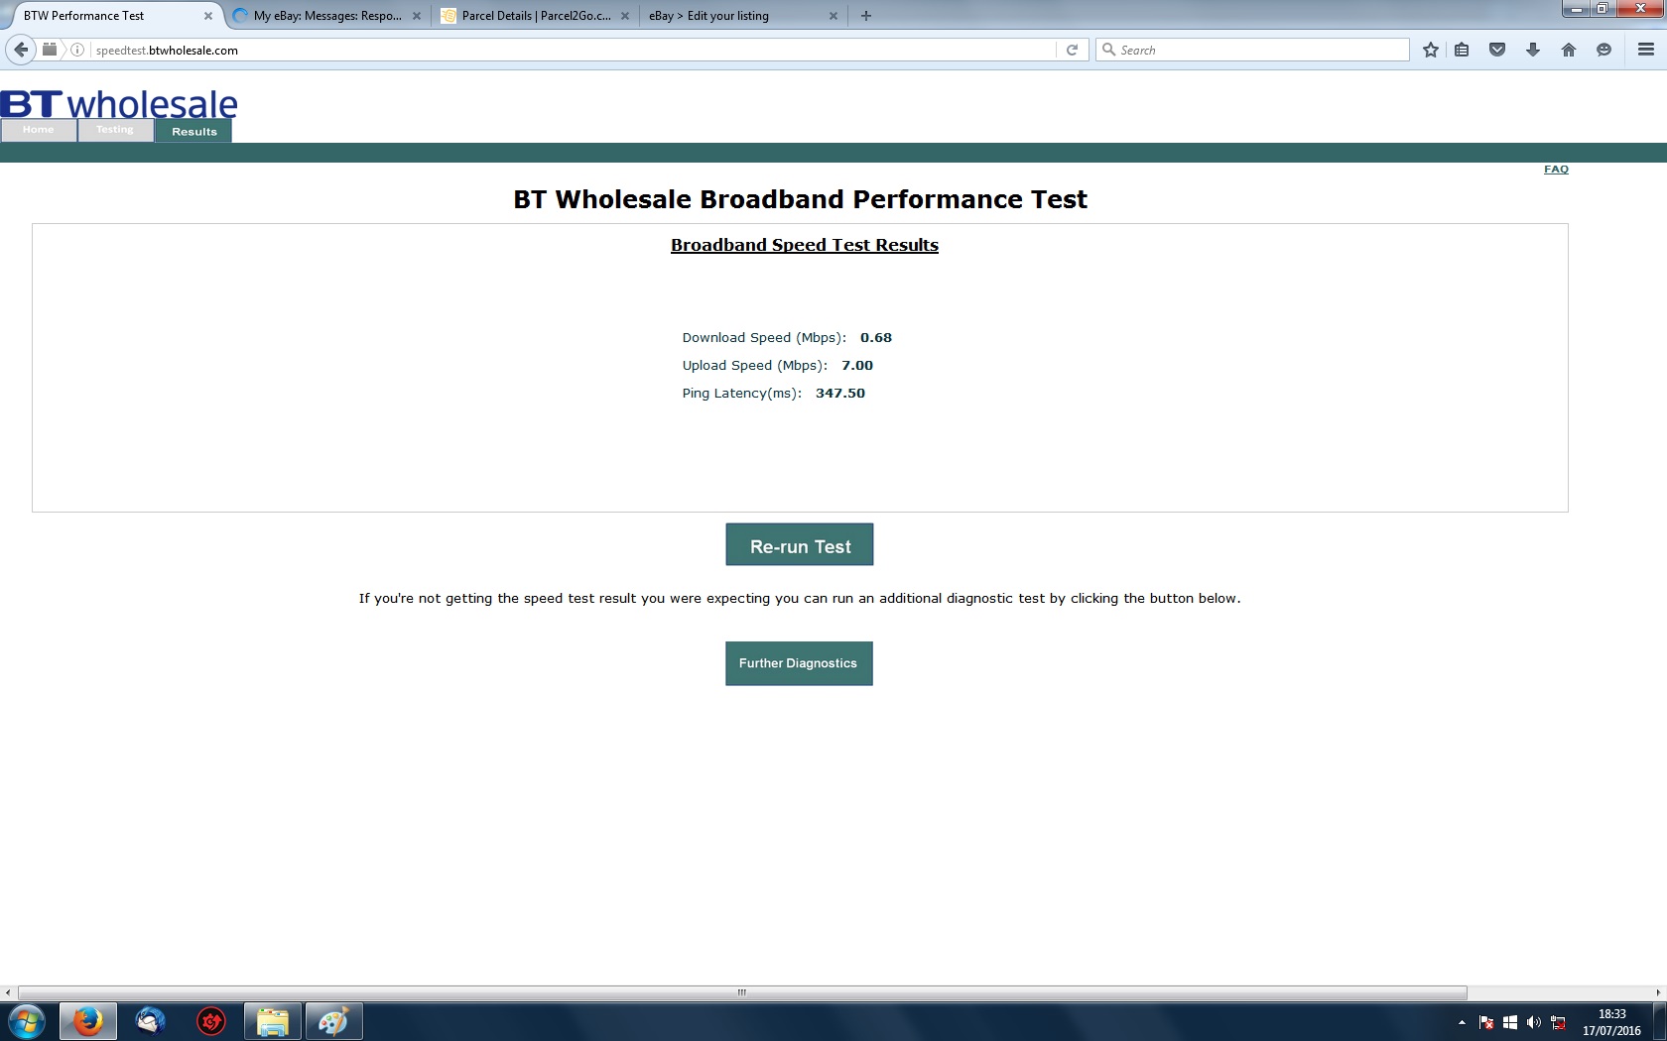Expand hidden icons in the system tray

1462,1022
